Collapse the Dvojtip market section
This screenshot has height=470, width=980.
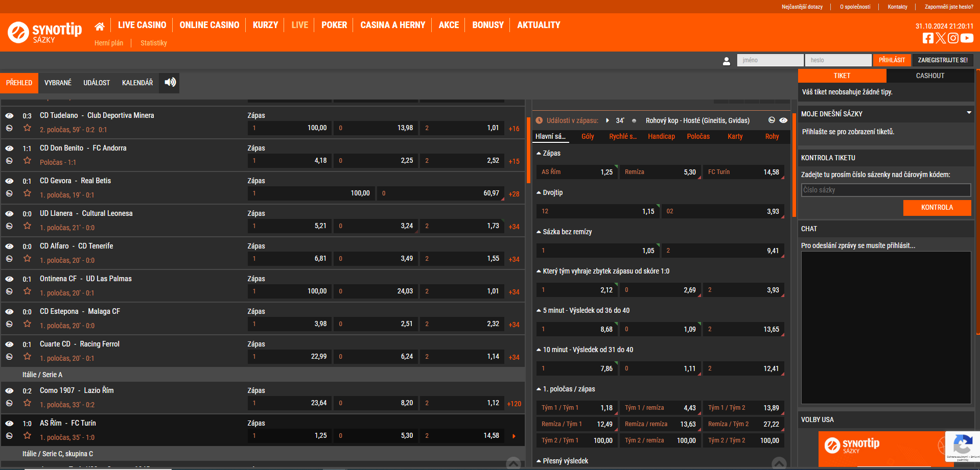click(539, 192)
